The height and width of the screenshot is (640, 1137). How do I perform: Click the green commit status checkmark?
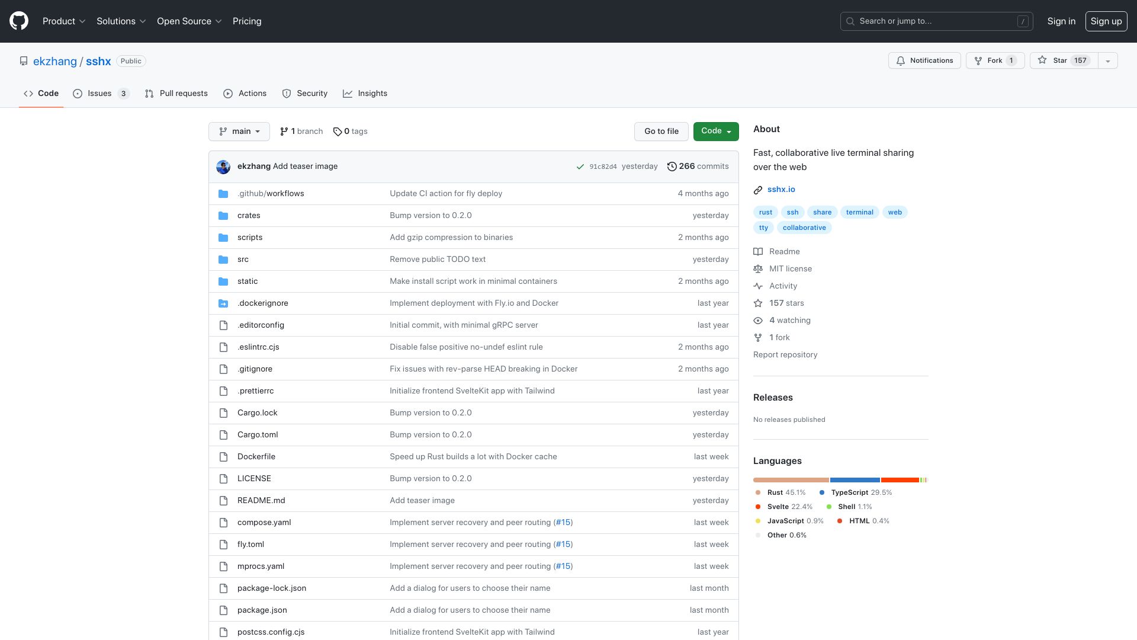tap(580, 167)
